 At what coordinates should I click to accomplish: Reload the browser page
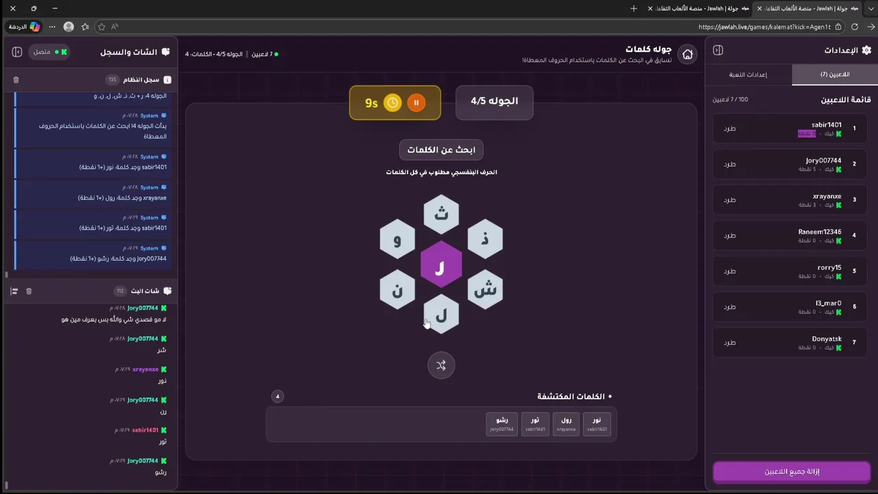[855, 27]
